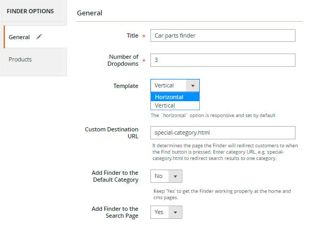The image size is (321, 240).
Task: Collapse the Template dropdown using its arrow
Action: [x=193, y=86]
